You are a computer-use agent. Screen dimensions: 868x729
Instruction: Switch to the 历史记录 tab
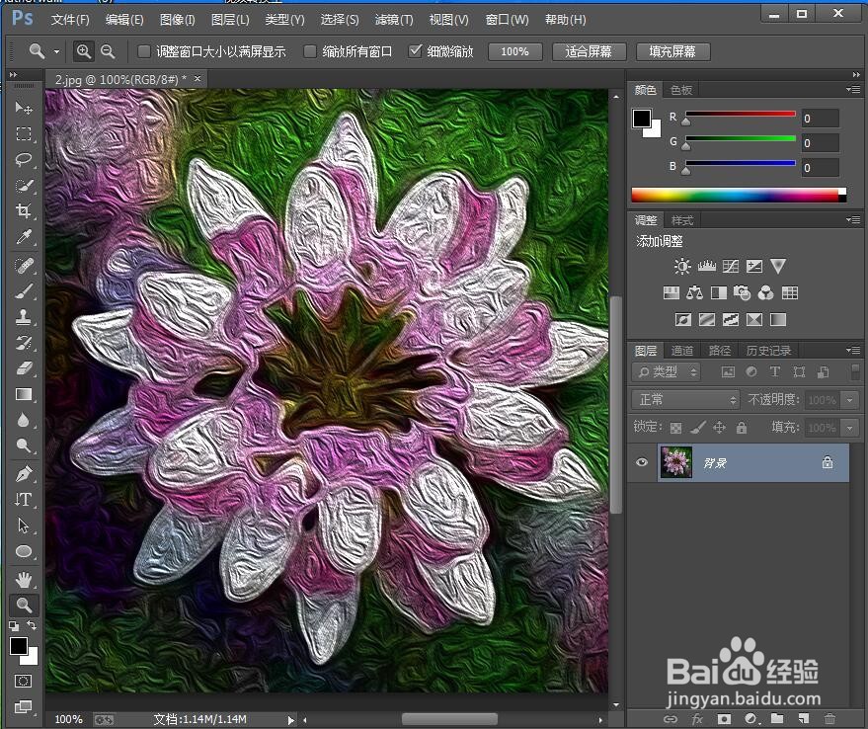(768, 351)
